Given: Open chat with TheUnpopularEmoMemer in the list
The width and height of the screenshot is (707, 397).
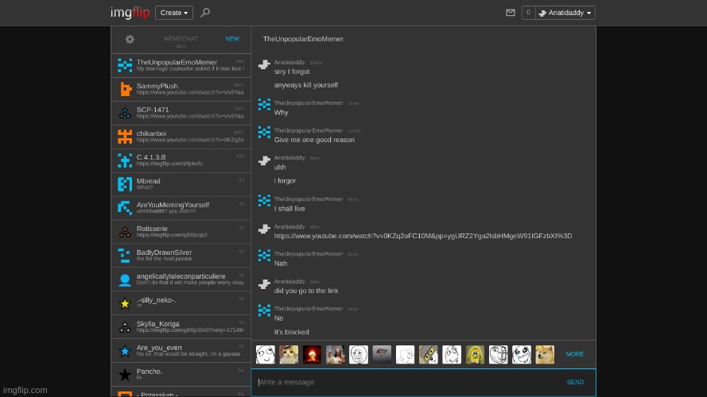Looking at the screenshot, I should click(181, 65).
